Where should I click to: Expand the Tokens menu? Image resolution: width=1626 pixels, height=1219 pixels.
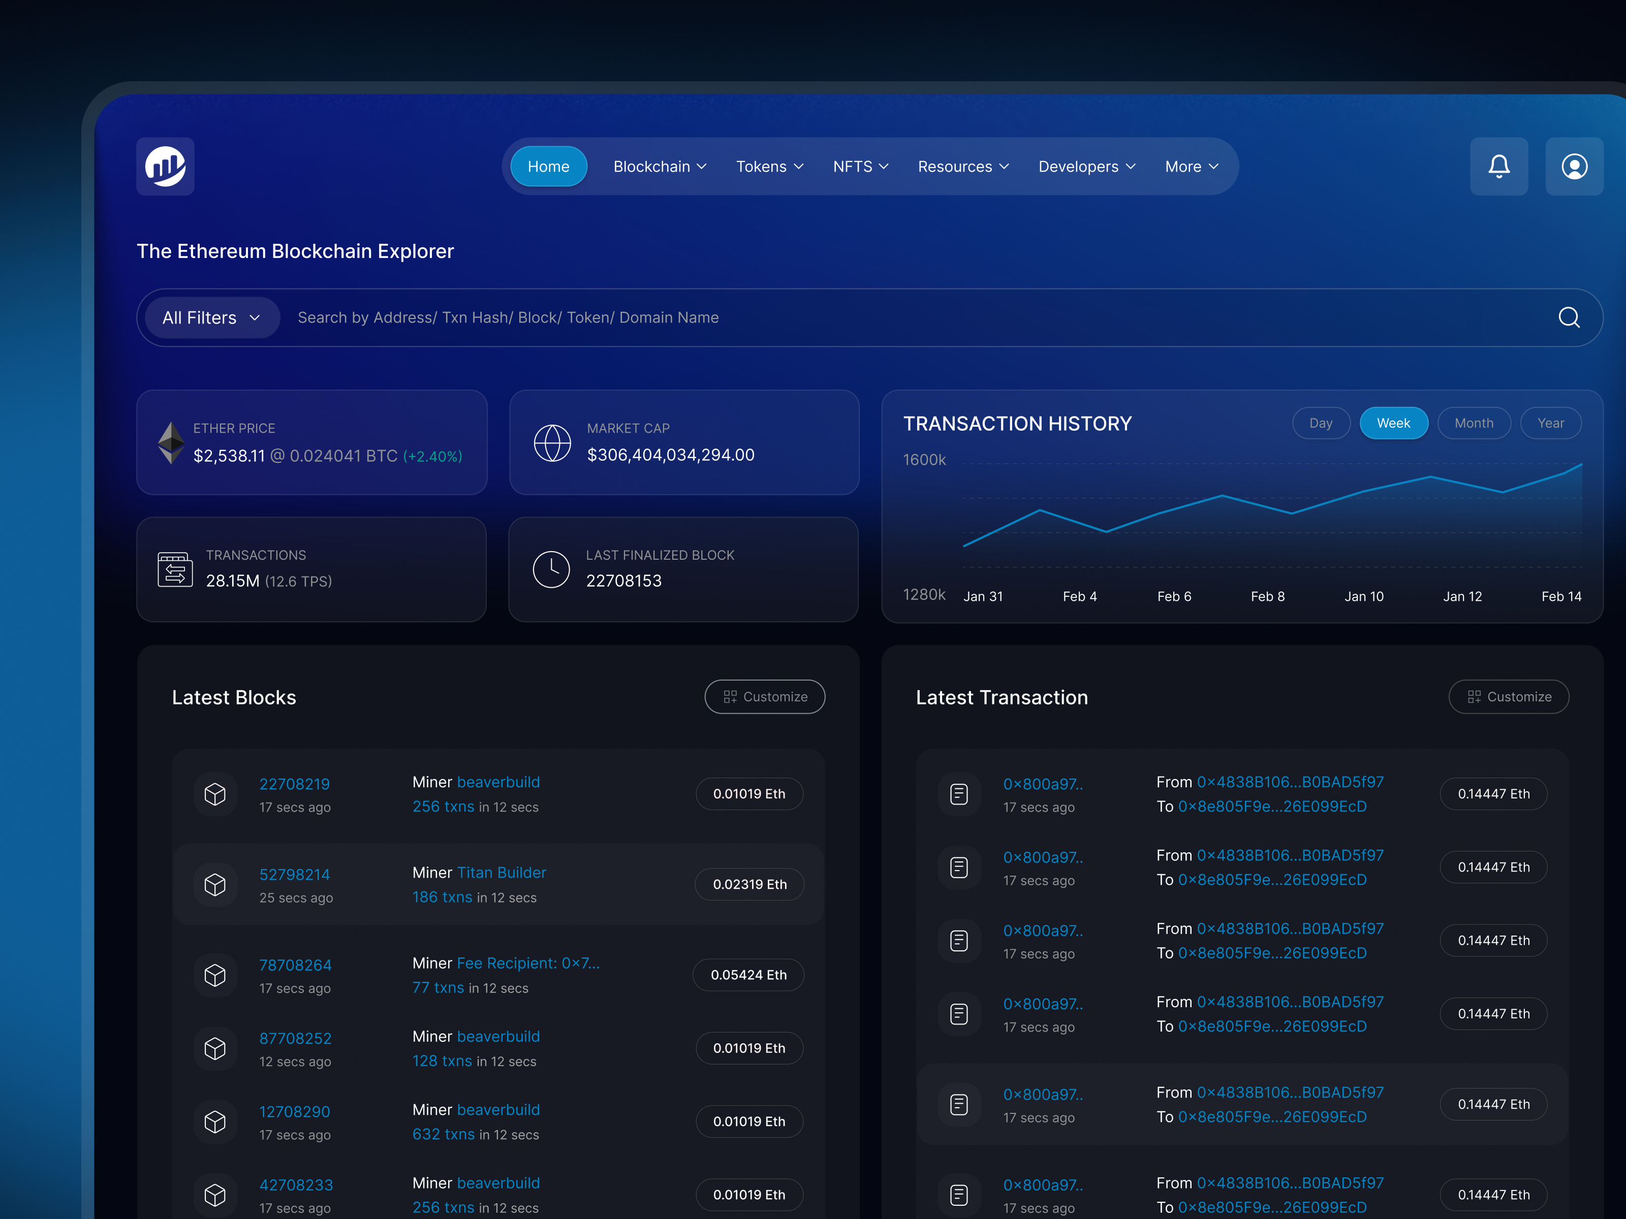coord(770,167)
